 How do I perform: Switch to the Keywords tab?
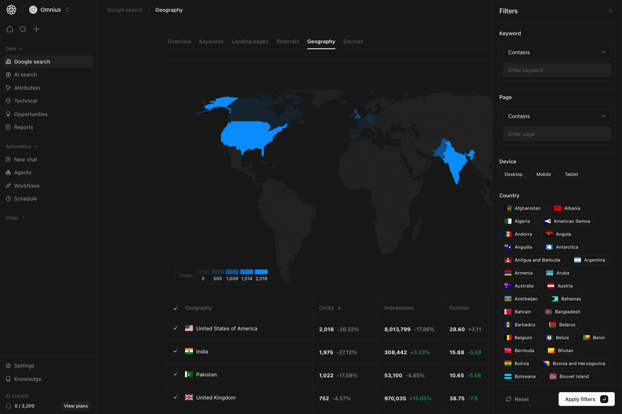(211, 41)
